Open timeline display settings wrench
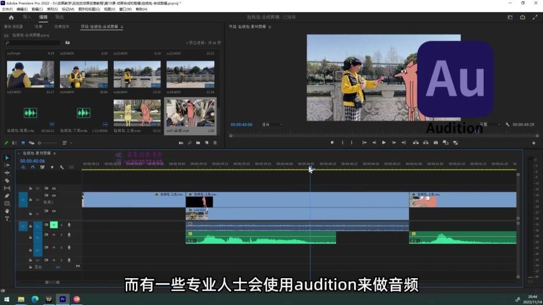 [x=61, y=167]
